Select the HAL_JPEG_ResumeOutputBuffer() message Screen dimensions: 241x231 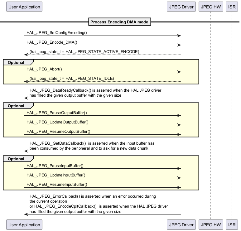pos(58,132)
